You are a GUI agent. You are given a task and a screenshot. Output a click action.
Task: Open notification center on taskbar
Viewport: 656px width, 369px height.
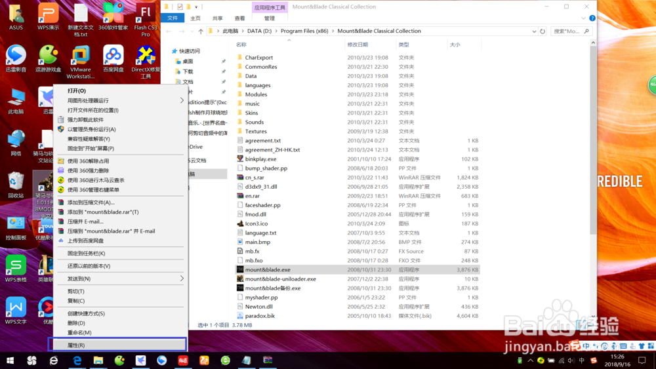[x=642, y=360]
